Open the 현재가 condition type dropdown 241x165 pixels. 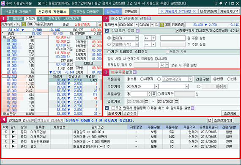(137, 38)
